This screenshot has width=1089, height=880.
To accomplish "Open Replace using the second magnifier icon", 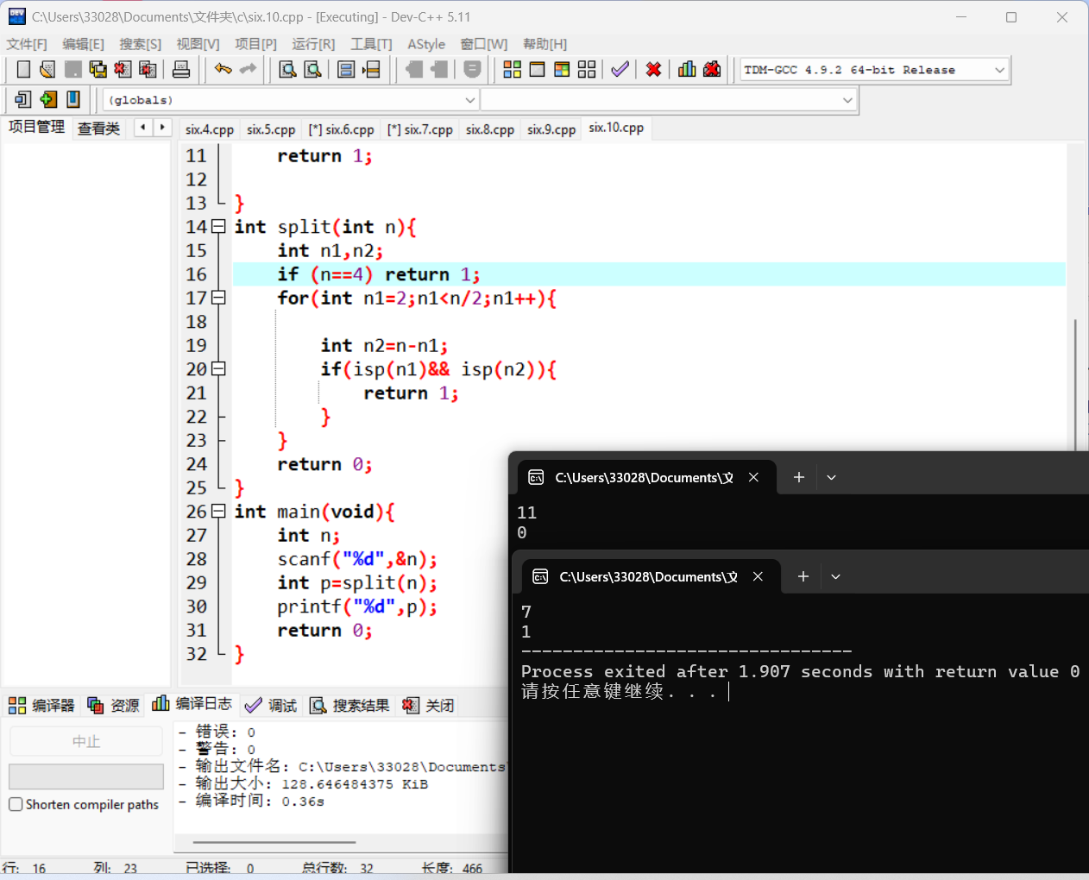I will coord(312,70).
